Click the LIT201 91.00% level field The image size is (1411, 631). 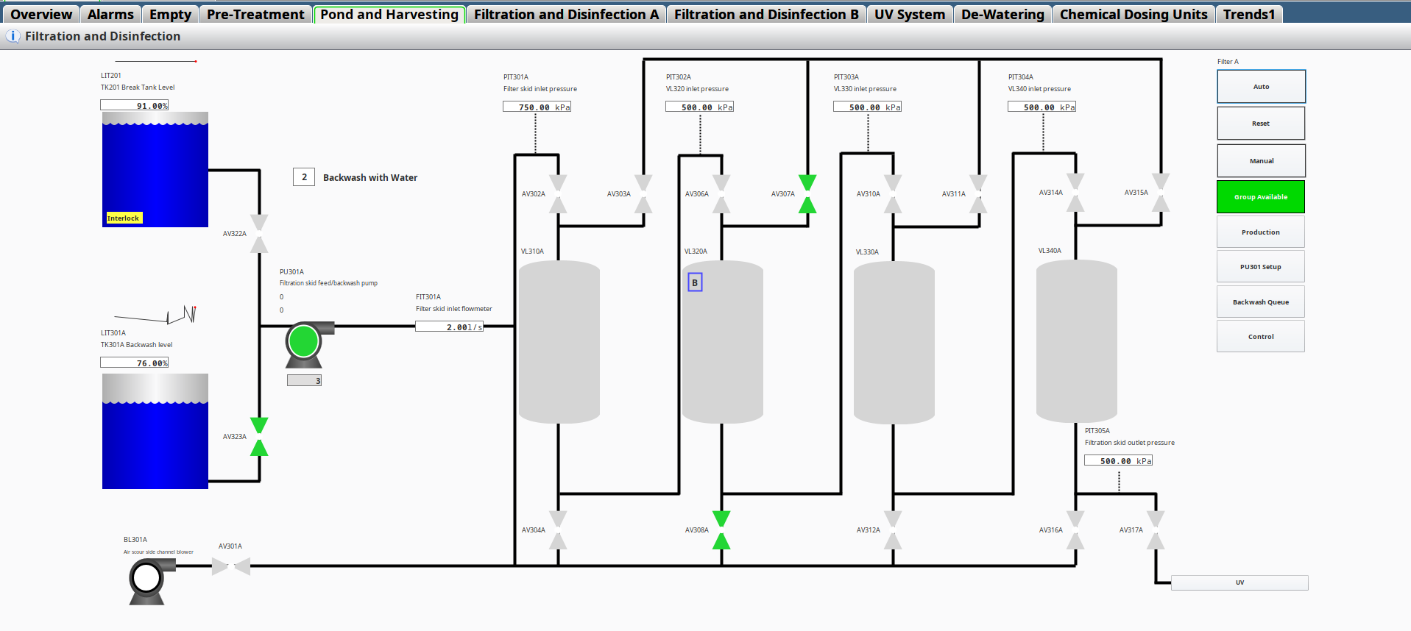[x=135, y=105]
